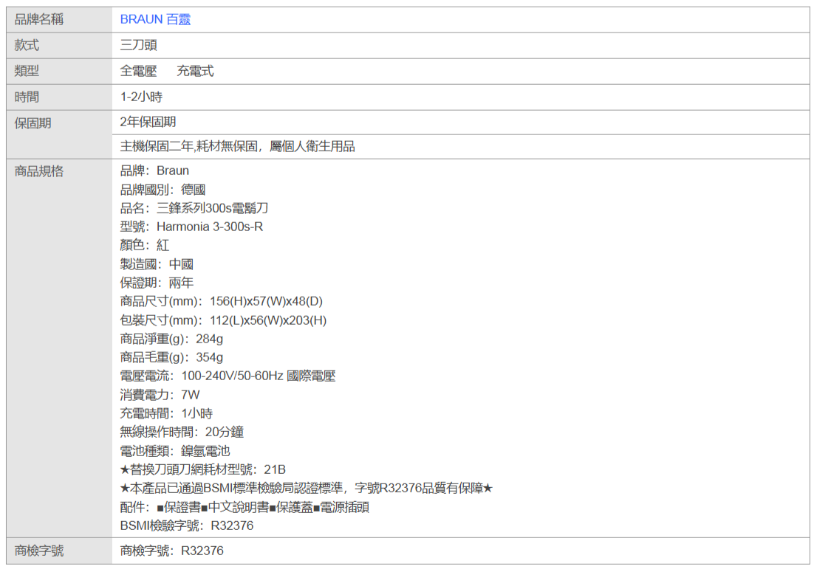
Task: Click the 電池種類：鎳氫電池 line
Action: (175, 451)
